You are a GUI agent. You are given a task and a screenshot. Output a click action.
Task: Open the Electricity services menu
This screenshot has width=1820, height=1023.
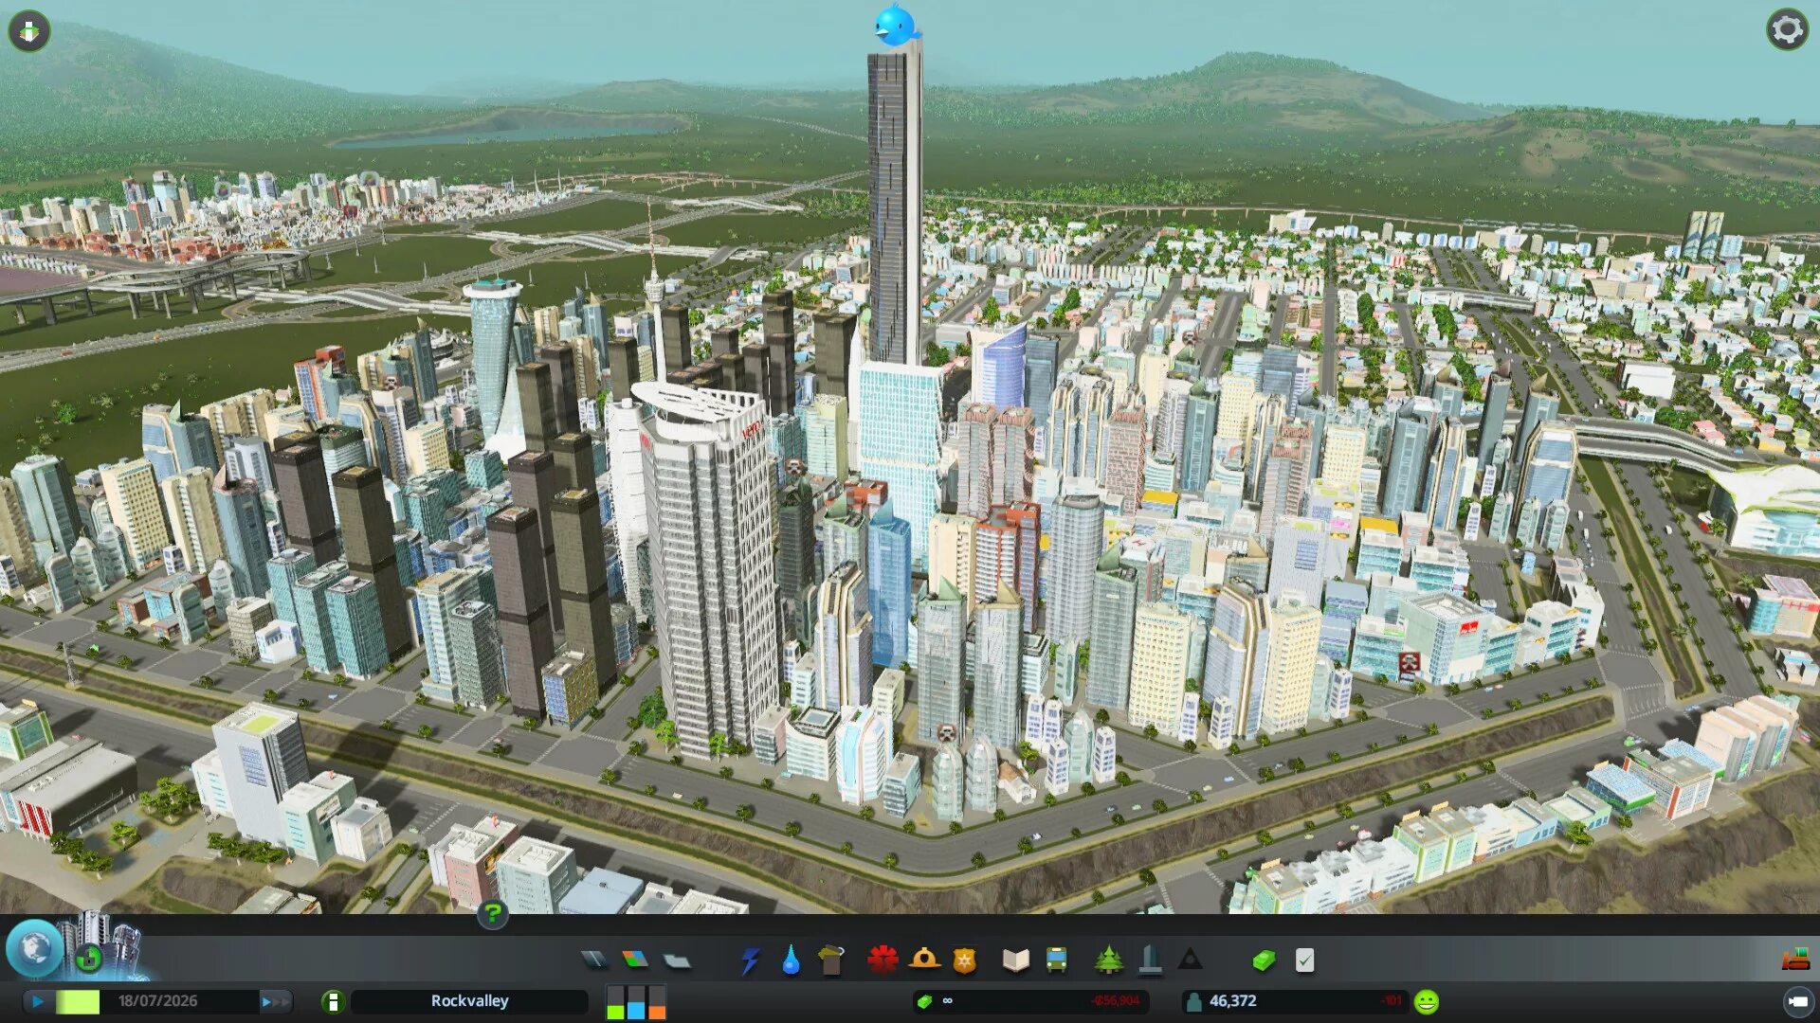(x=750, y=960)
